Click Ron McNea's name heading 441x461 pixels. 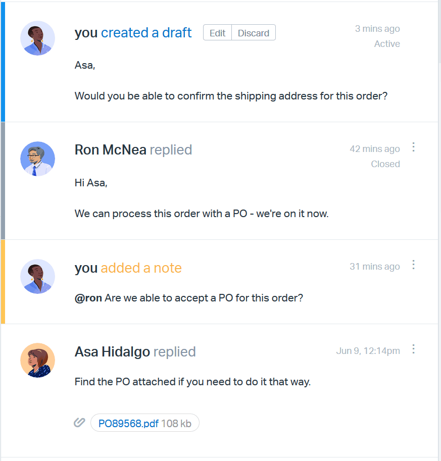(110, 150)
